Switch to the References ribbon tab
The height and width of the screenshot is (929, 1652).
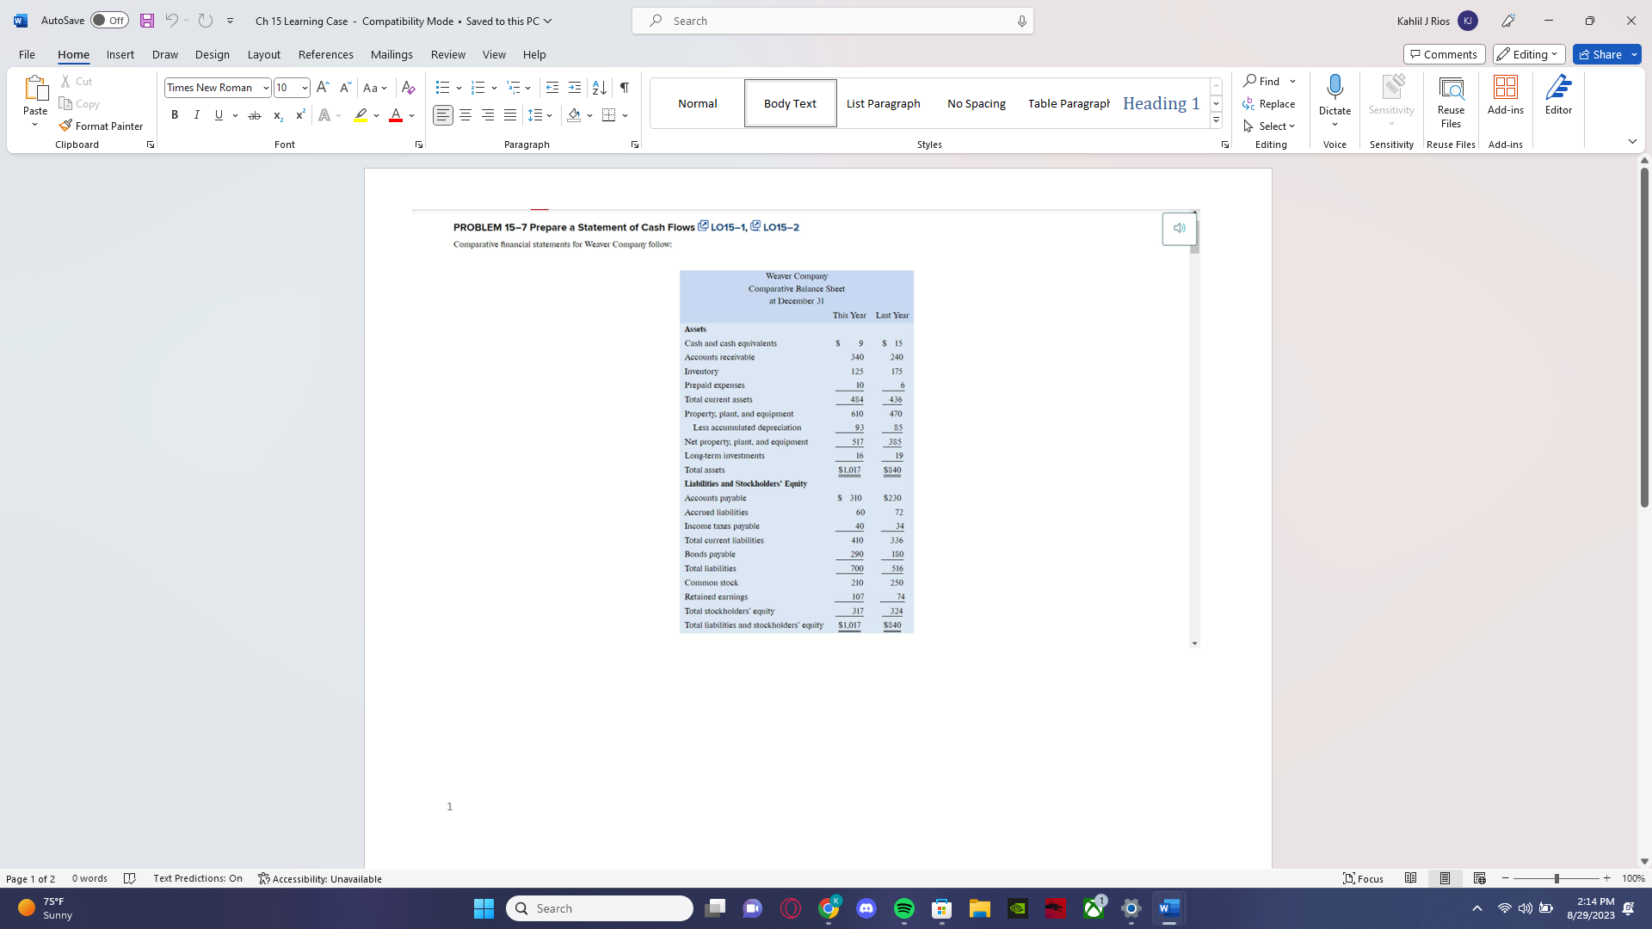point(325,54)
